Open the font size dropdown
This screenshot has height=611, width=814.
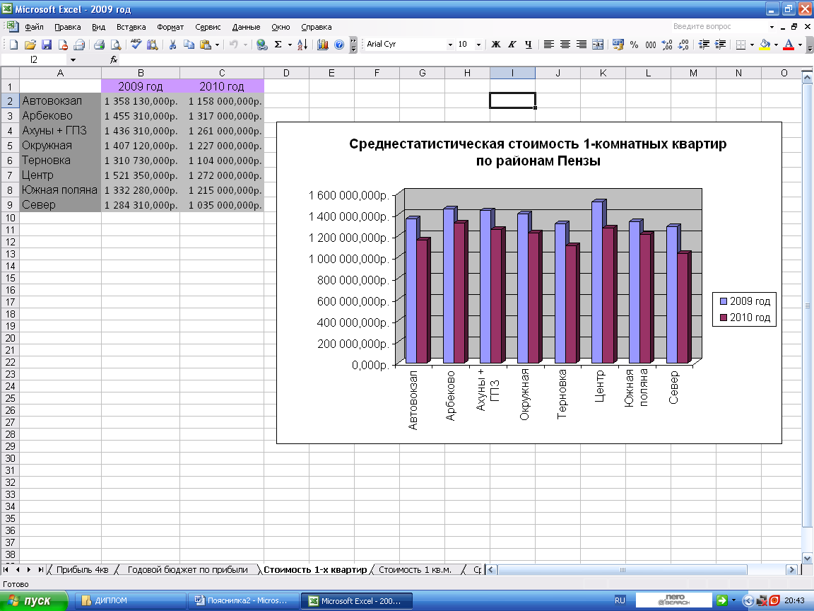[x=478, y=44]
